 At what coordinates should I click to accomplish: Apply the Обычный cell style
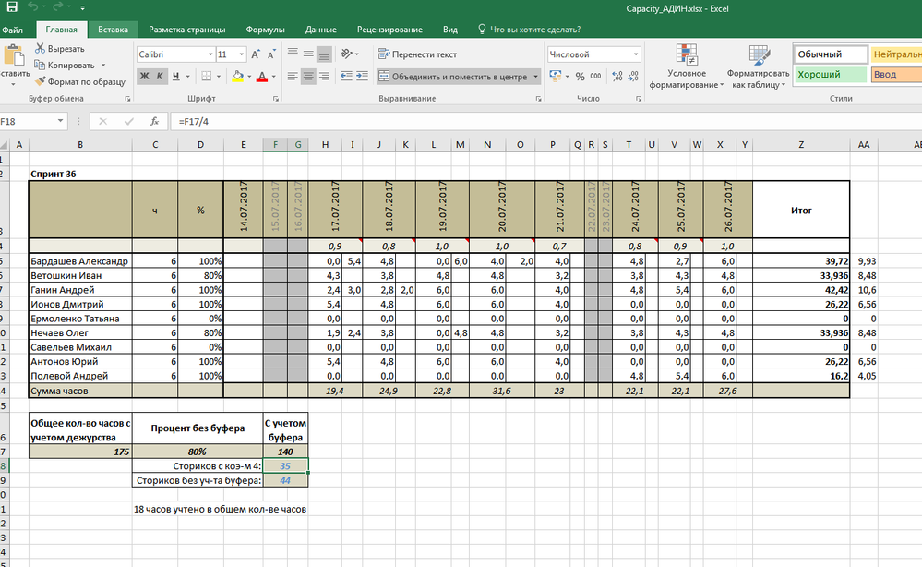(831, 54)
